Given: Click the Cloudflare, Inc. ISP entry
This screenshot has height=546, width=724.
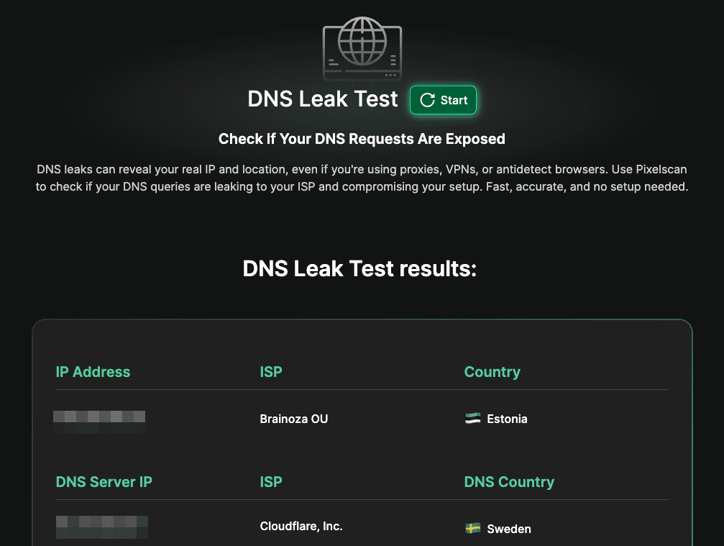Looking at the screenshot, I should point(301,527).
